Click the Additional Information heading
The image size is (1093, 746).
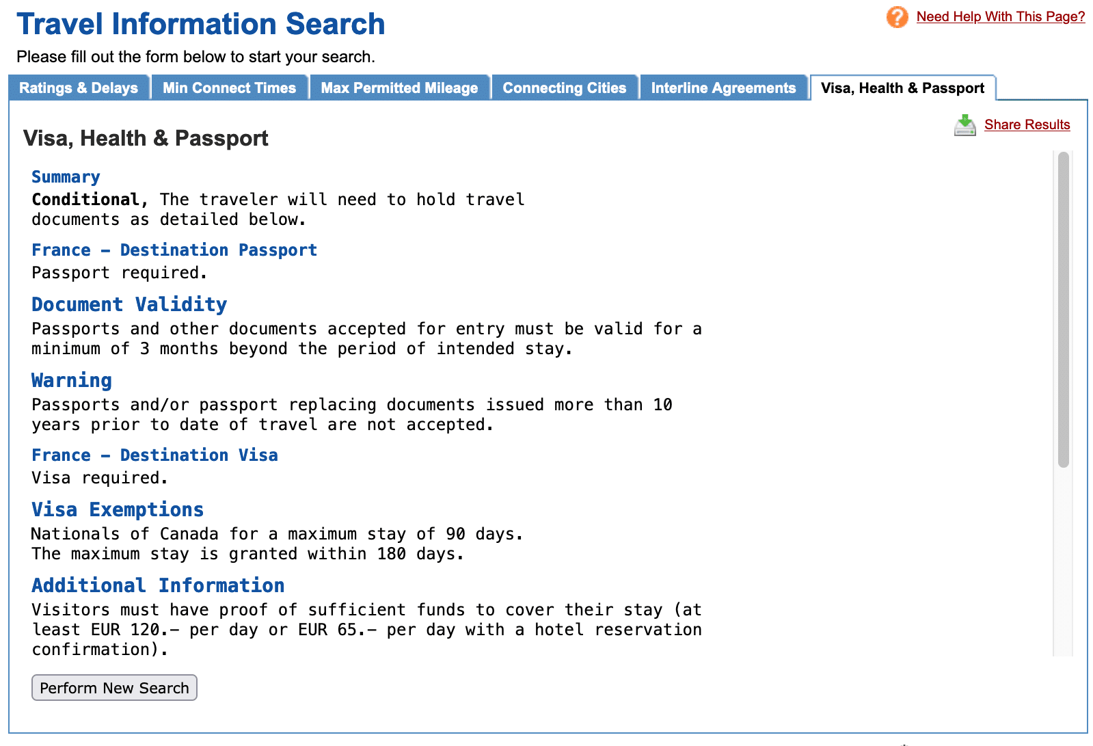click(x=158, y=585)
